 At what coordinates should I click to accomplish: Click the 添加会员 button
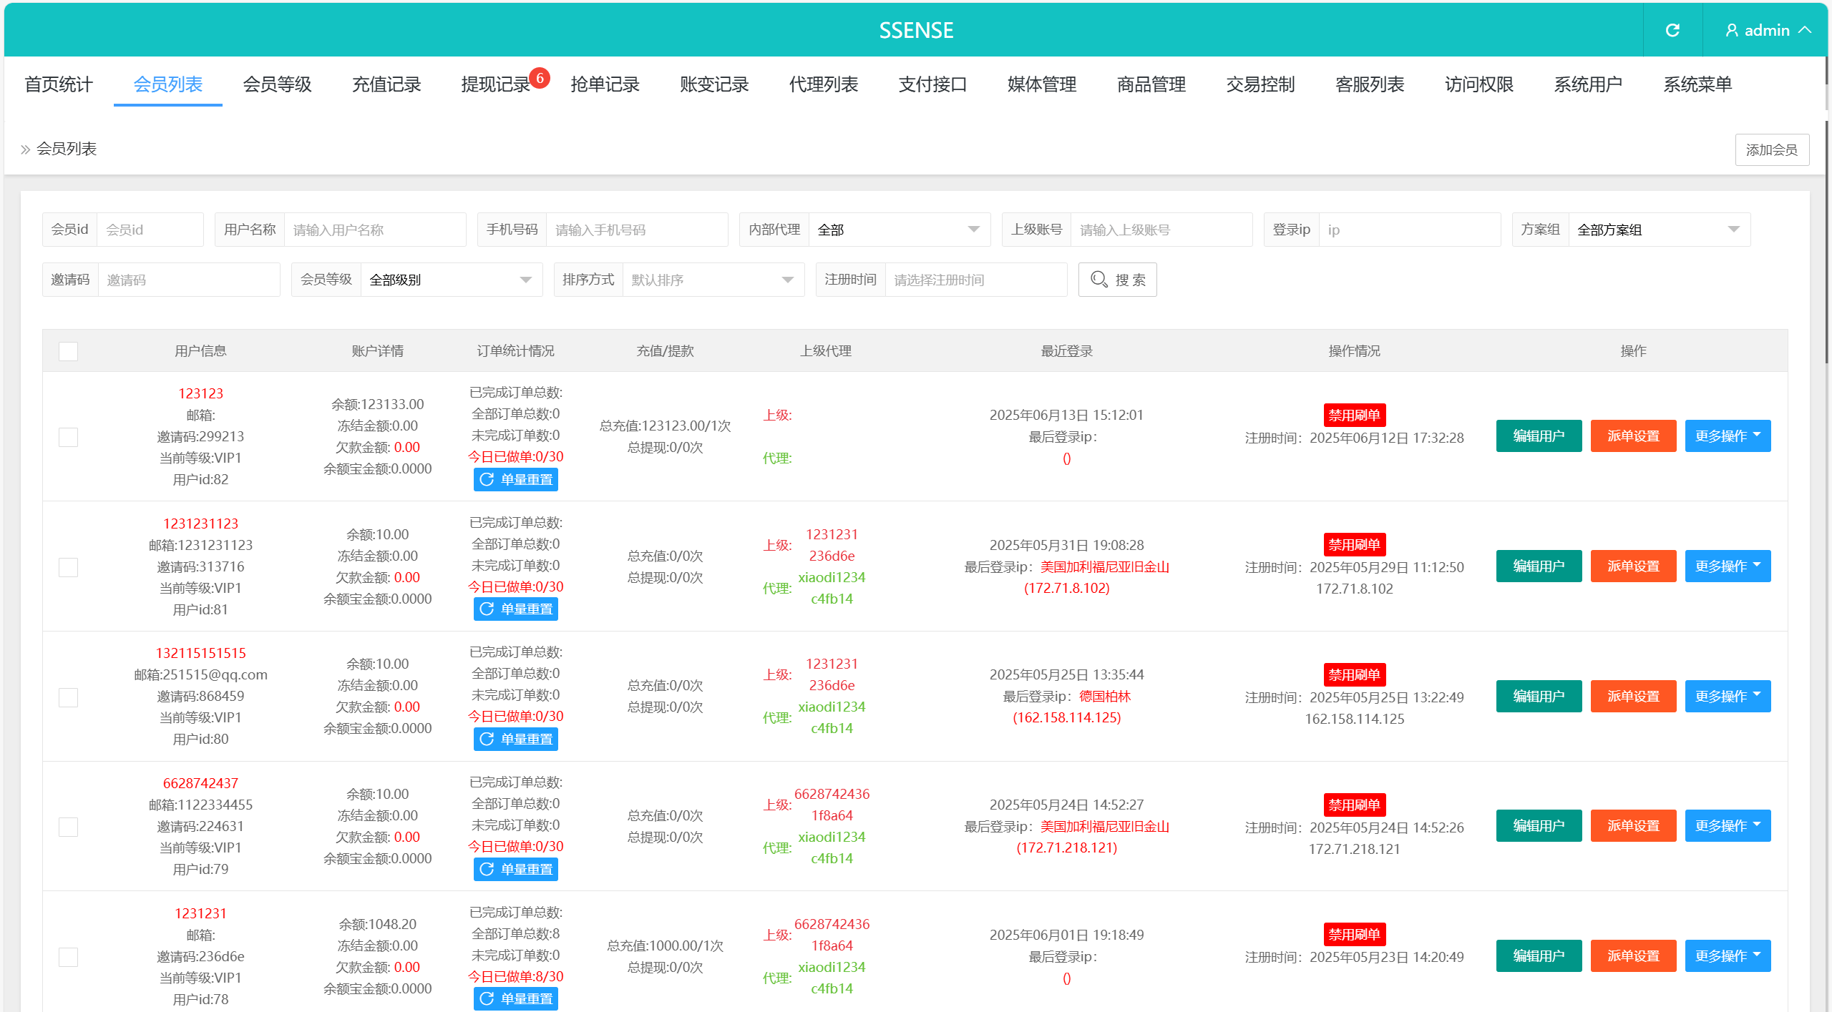(x=1771, y=149)
